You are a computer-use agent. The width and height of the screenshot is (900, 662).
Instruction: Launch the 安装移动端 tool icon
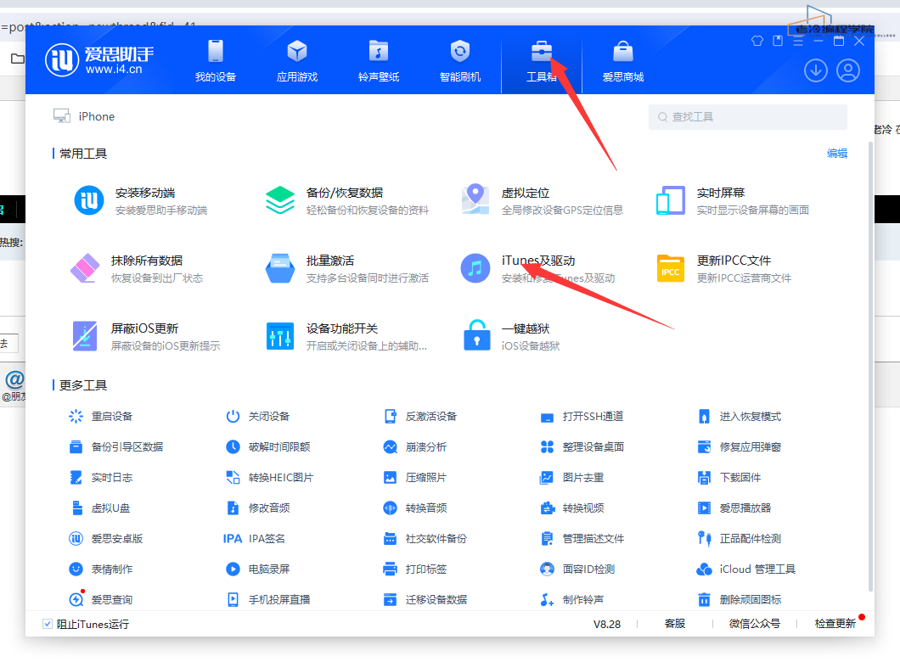89,200
